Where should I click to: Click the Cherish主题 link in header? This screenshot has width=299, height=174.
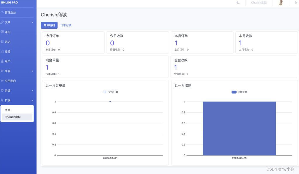coord(259,3)
